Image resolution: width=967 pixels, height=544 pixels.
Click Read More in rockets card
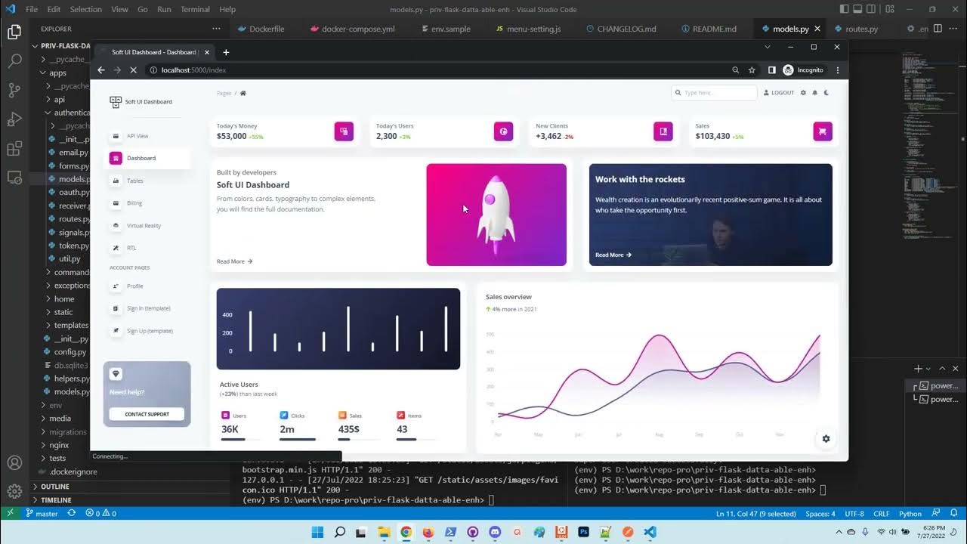613,255
